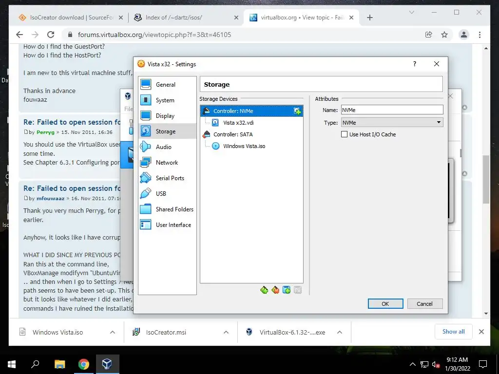Open the General settings section
The width and height of the screenshot is (499, 374).
tap(168, 85)
